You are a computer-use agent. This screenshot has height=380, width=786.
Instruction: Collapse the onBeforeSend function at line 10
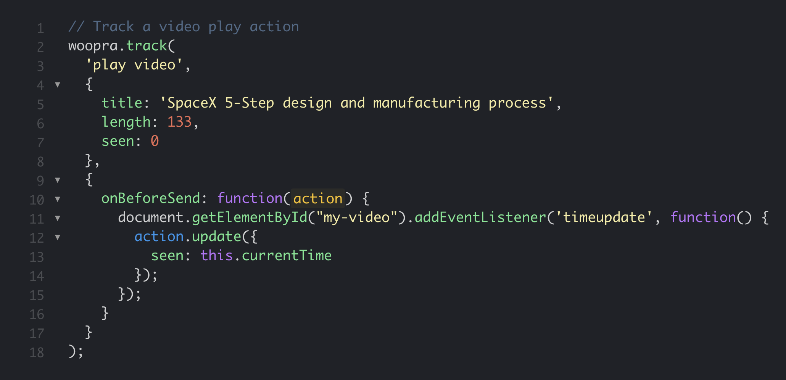(58, 199)
